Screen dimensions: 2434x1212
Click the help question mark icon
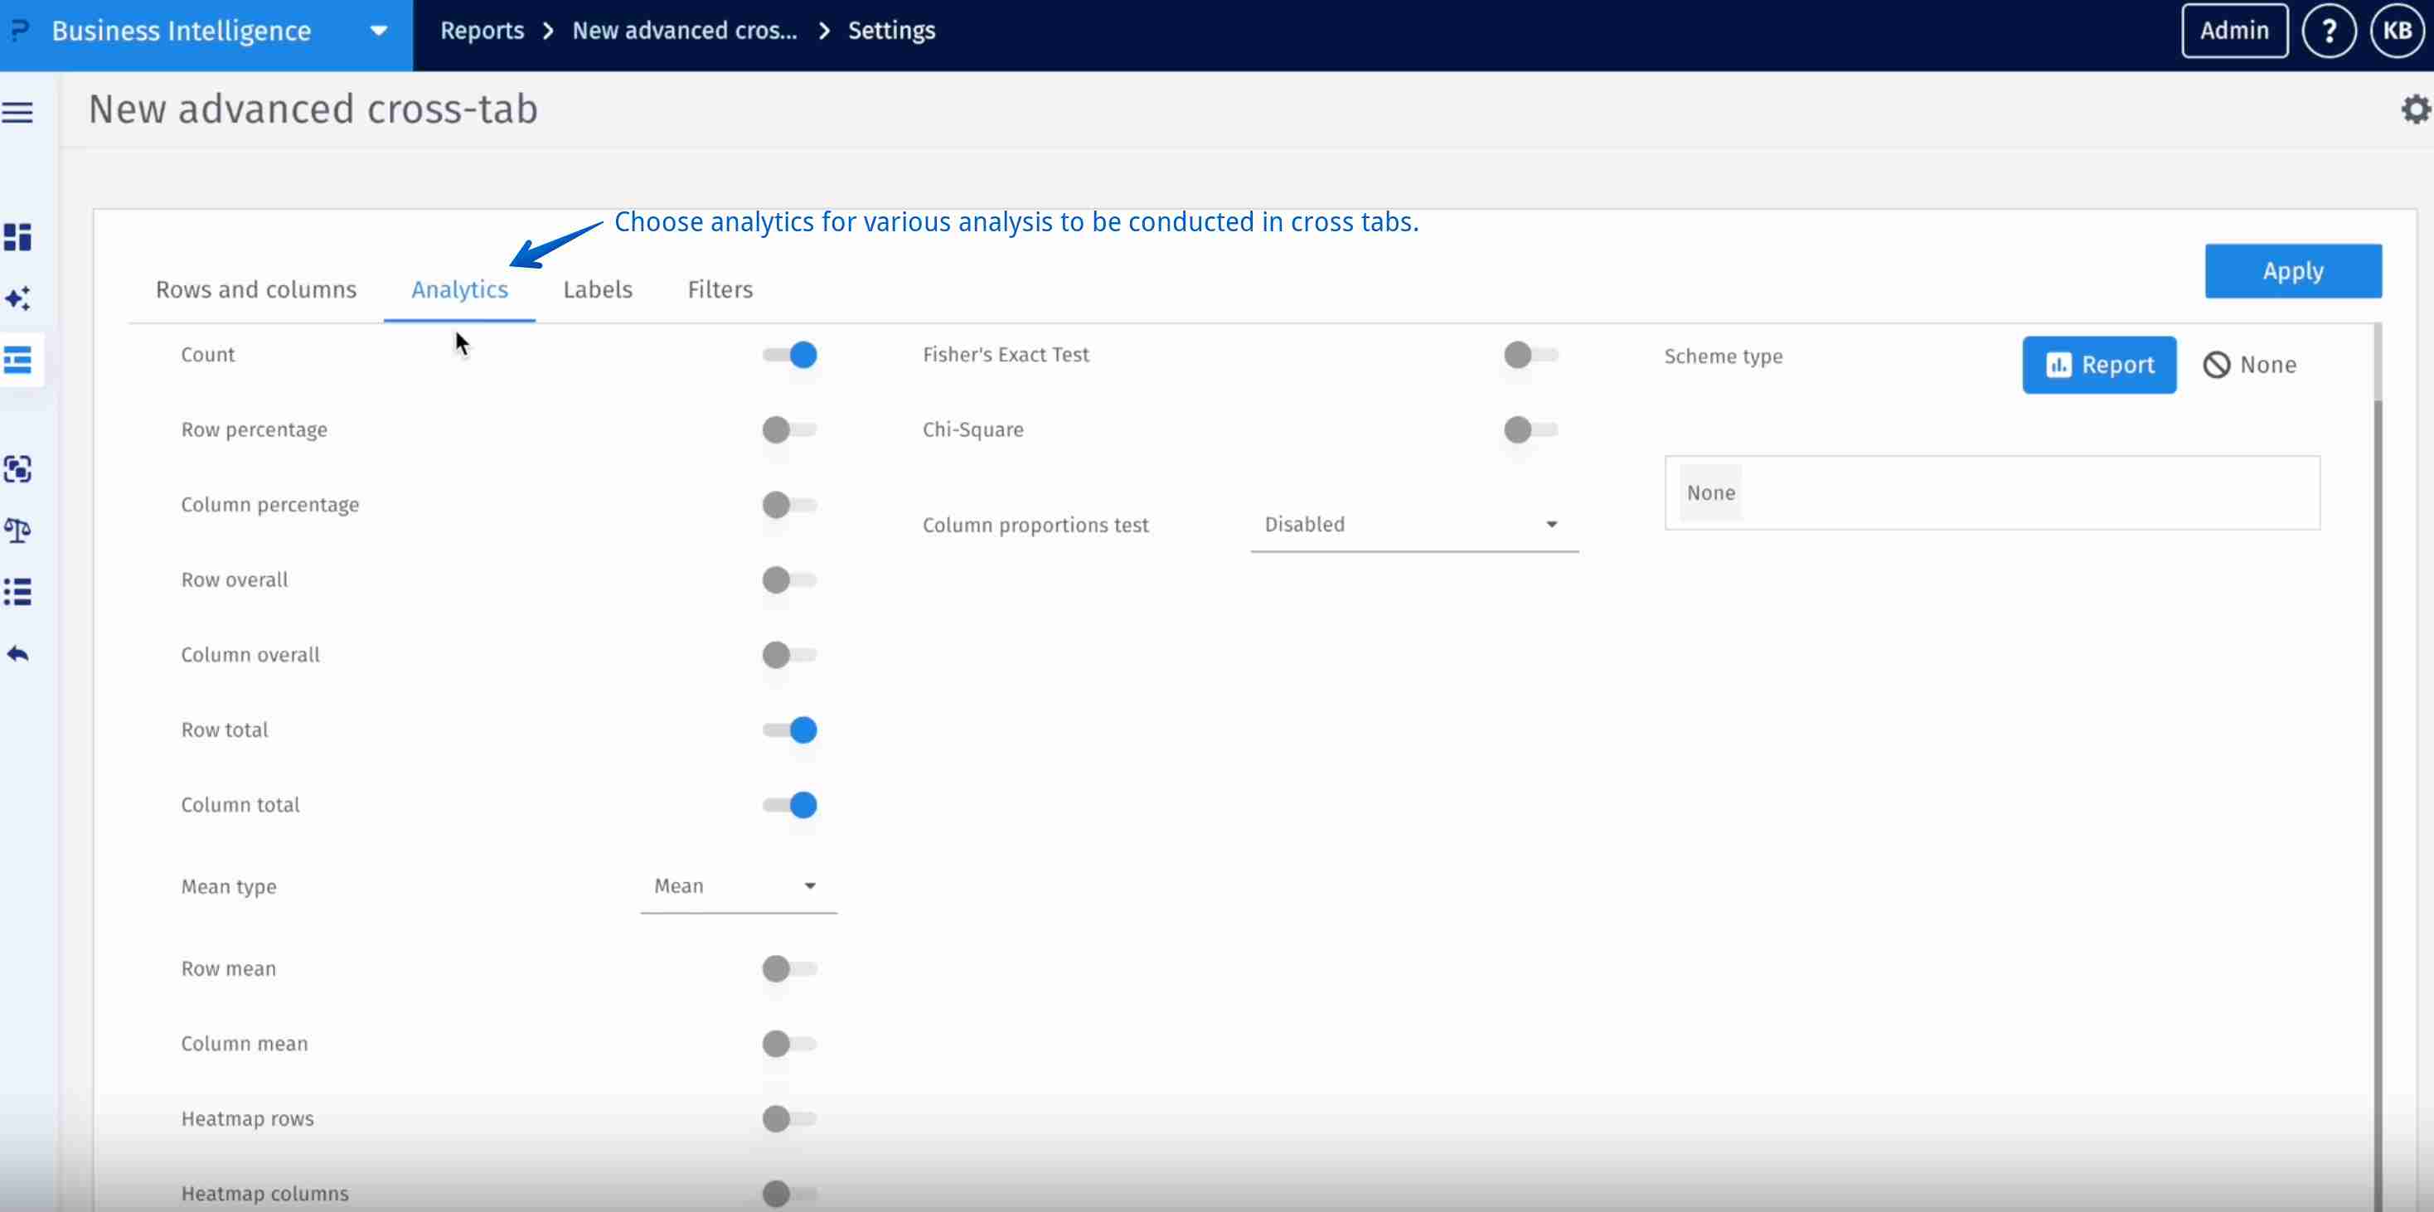[x=2328, y=32]
